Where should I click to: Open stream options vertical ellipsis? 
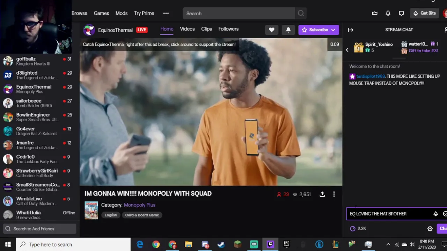(x=334, y=194)
